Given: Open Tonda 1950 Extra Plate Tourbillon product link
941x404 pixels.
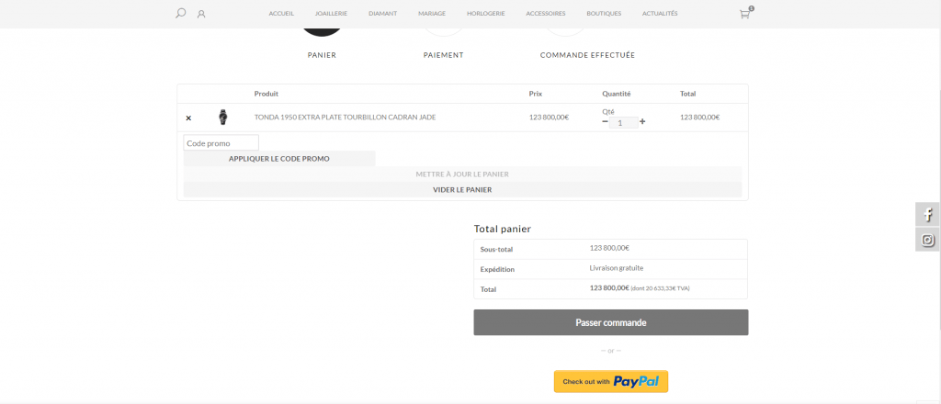Looking at the screenshot, I should point(346,118).
